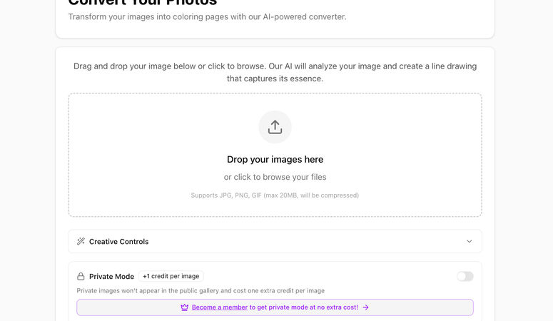
Task: Click the "Convert Your Photos" page heading
Action: 143,3
